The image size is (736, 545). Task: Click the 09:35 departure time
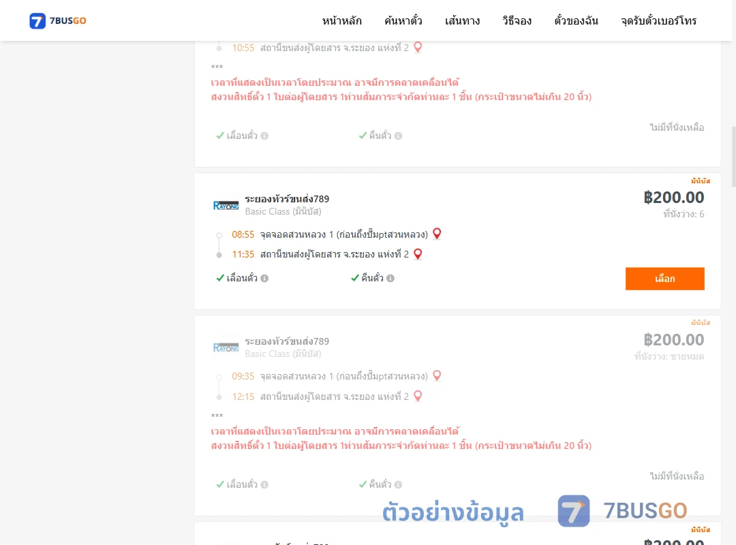tap(243, 377)
